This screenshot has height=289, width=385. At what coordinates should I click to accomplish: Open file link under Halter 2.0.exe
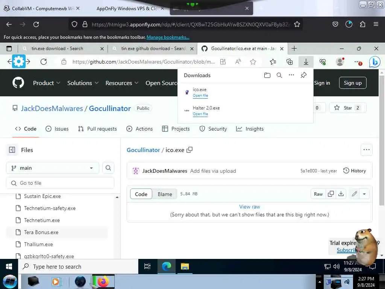[x=200, y=114]
